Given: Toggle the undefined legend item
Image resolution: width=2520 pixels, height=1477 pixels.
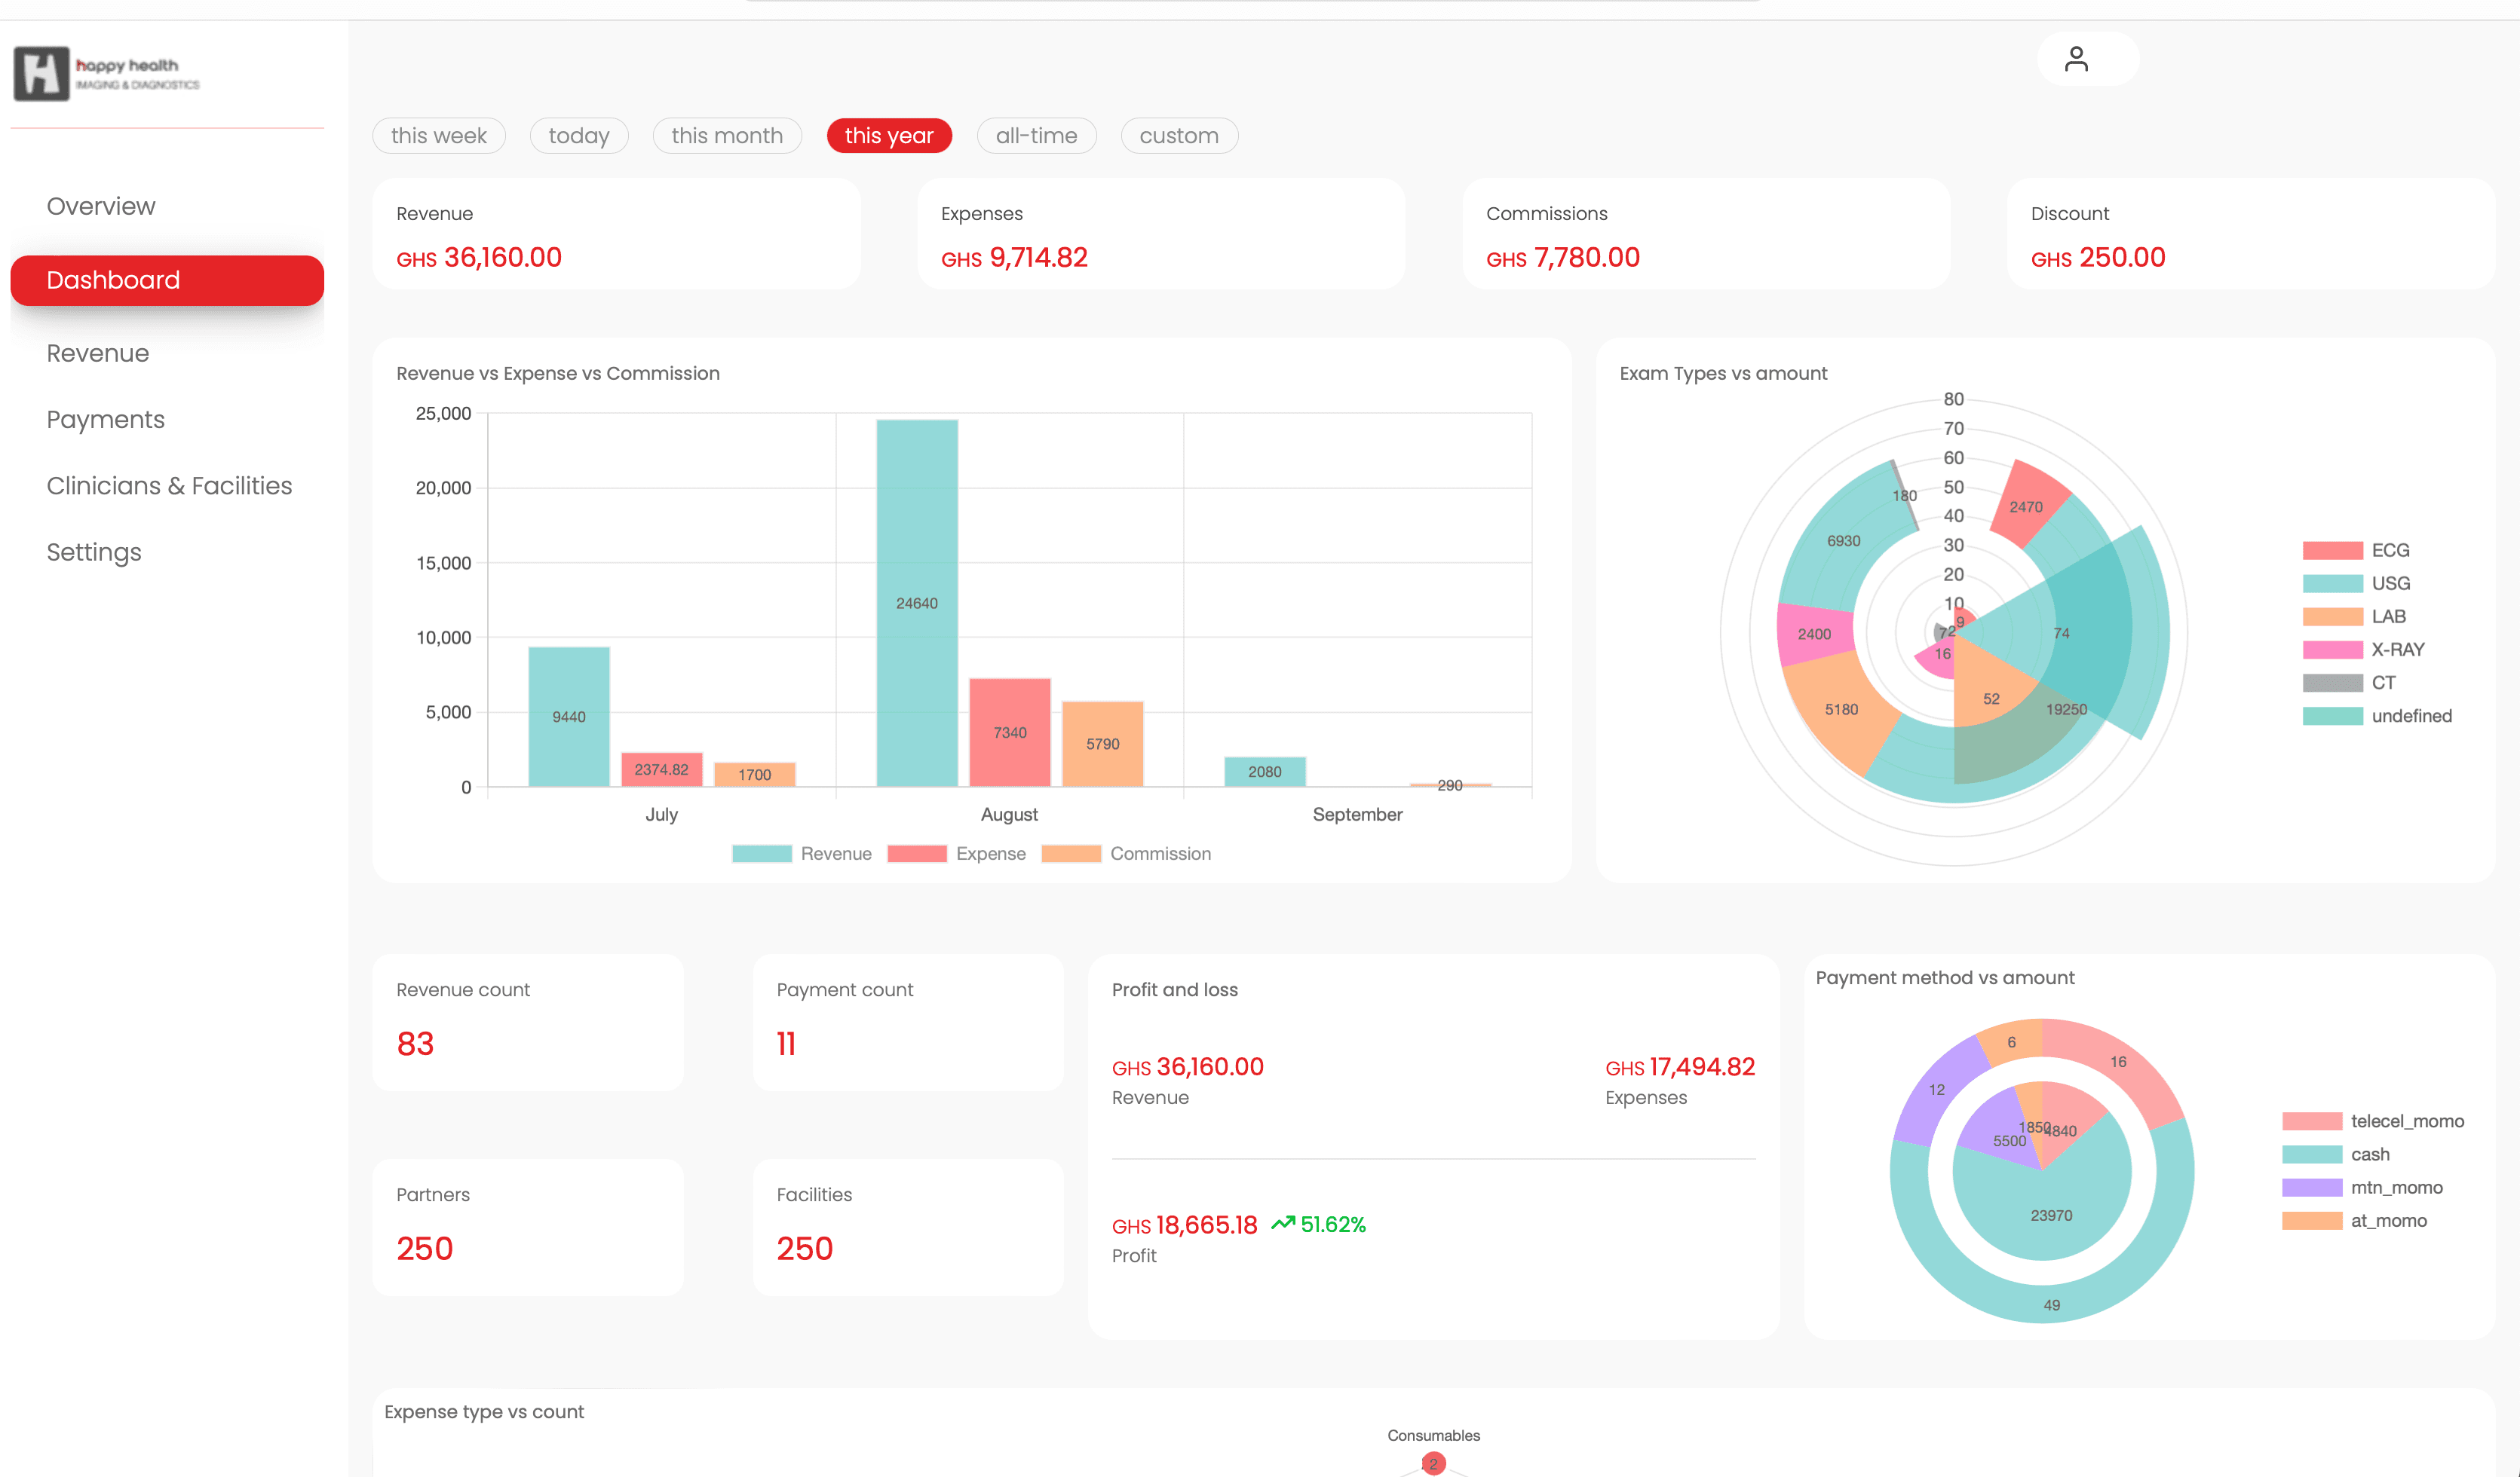Looking at the screenshot, I should [2377, 715].
